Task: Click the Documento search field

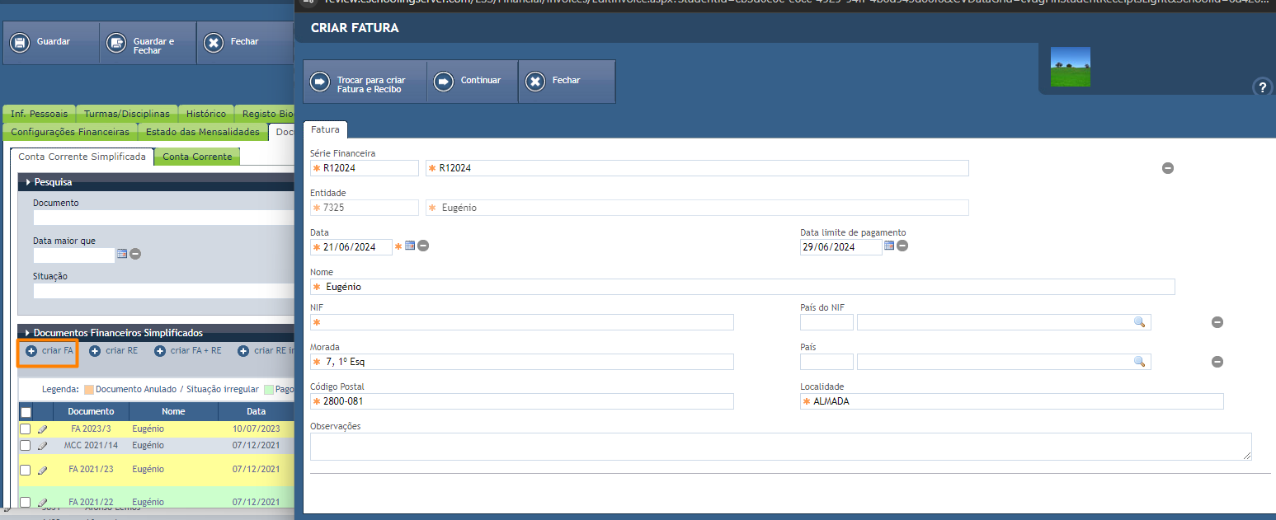Action: tap(163, 218)
